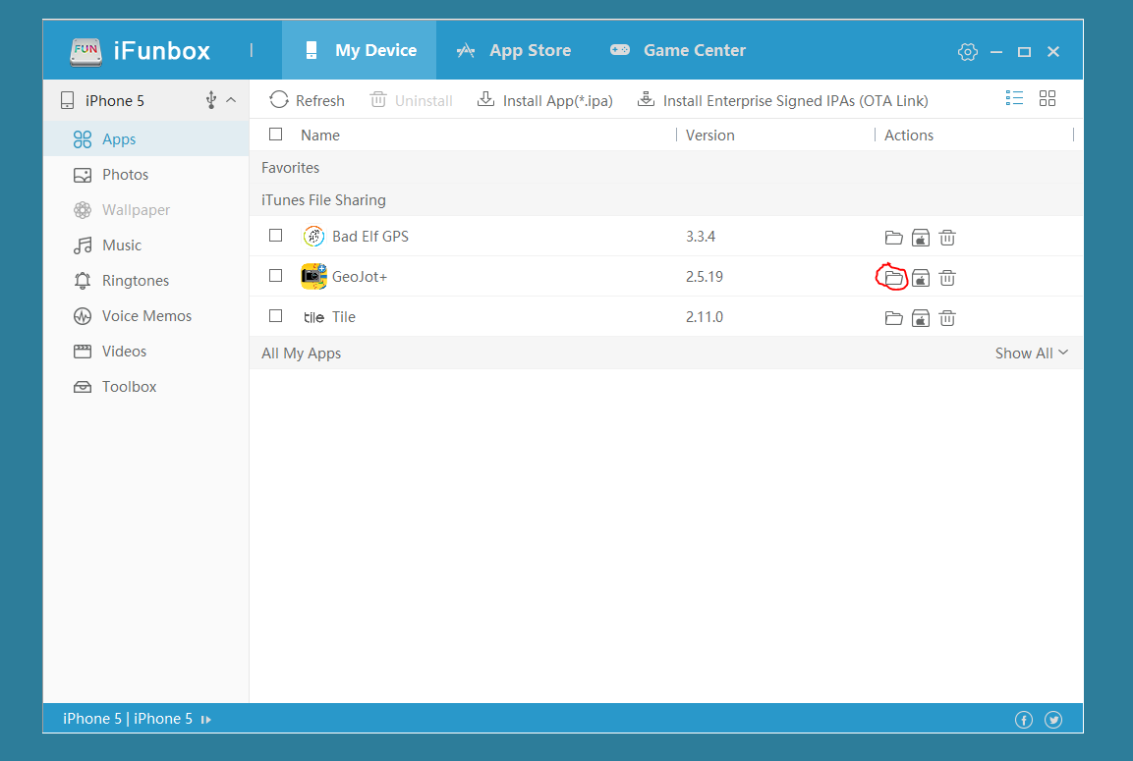Image resolution: width=1133 pixels, height=761 pixels.
Task: Select the GeoJot+ app name
Action: point(360,277)
